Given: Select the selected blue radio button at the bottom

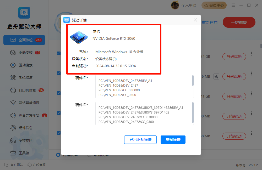Looking at the screenshot, I should click(58, 155).
